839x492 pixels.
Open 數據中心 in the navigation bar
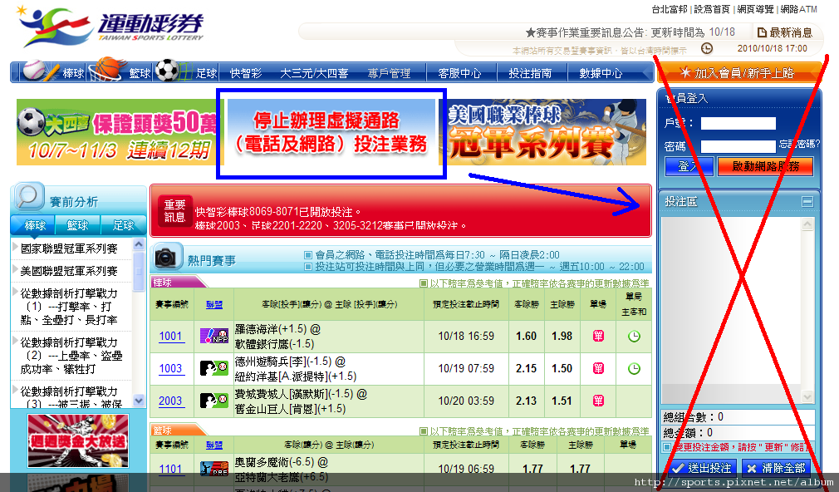(601, 73)
